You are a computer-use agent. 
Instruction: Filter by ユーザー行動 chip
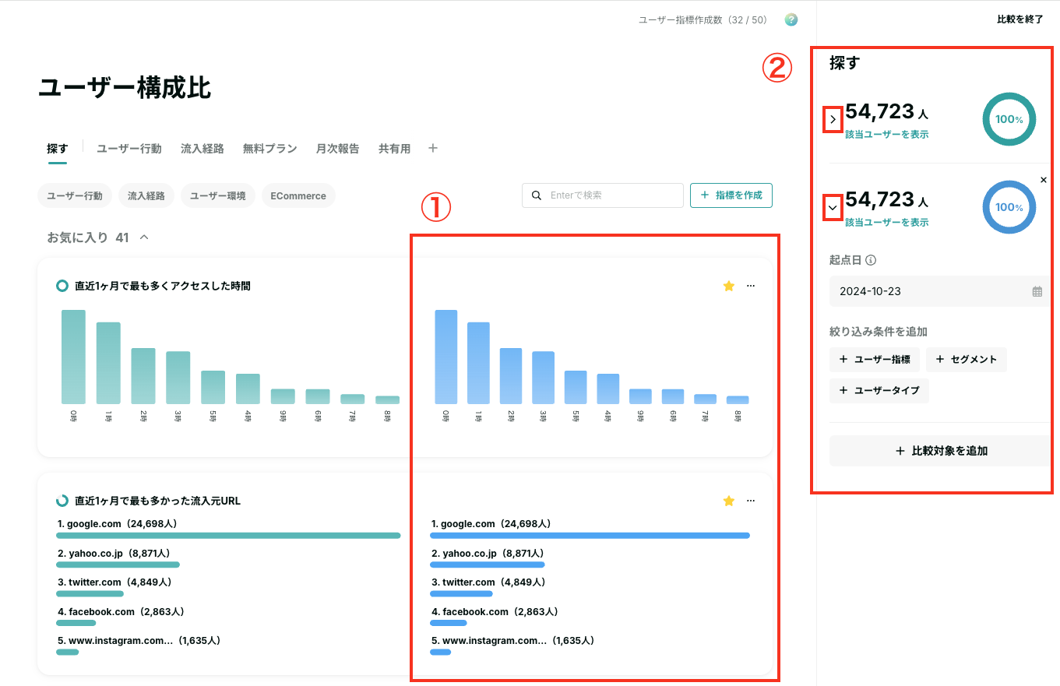(x=75, y=195)
